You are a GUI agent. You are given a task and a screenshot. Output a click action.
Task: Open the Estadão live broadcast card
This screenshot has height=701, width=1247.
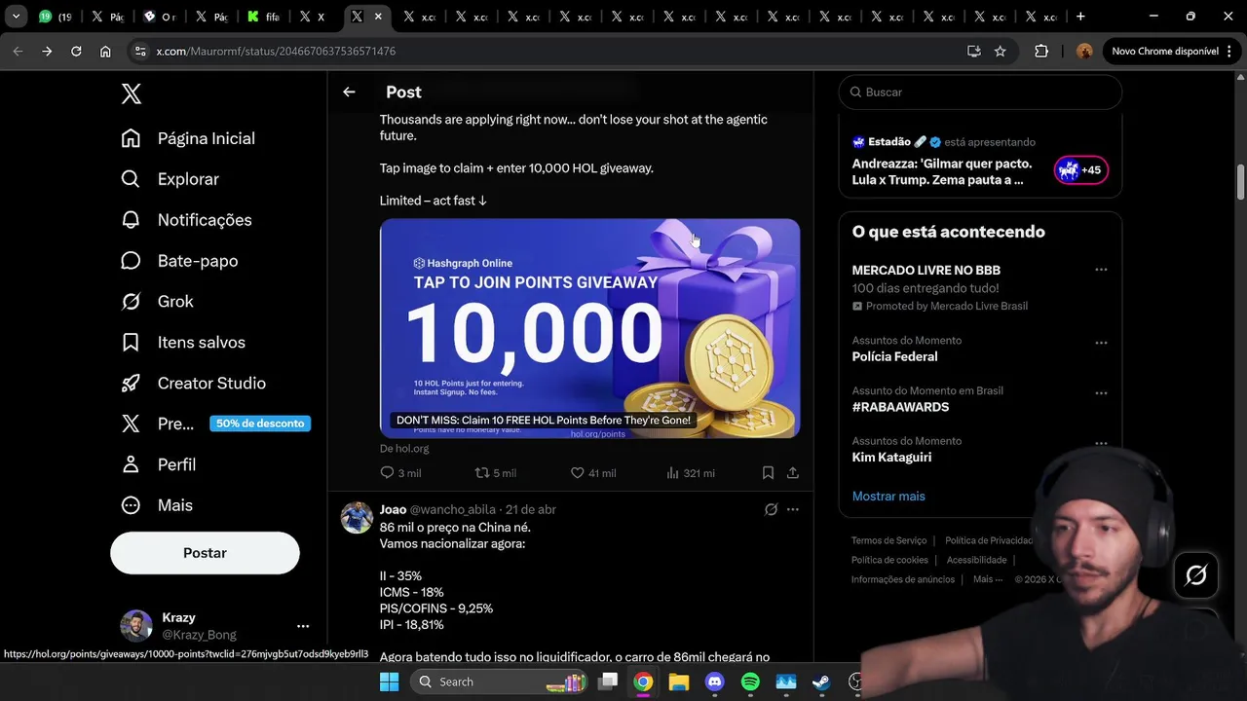tap(980, 162)
